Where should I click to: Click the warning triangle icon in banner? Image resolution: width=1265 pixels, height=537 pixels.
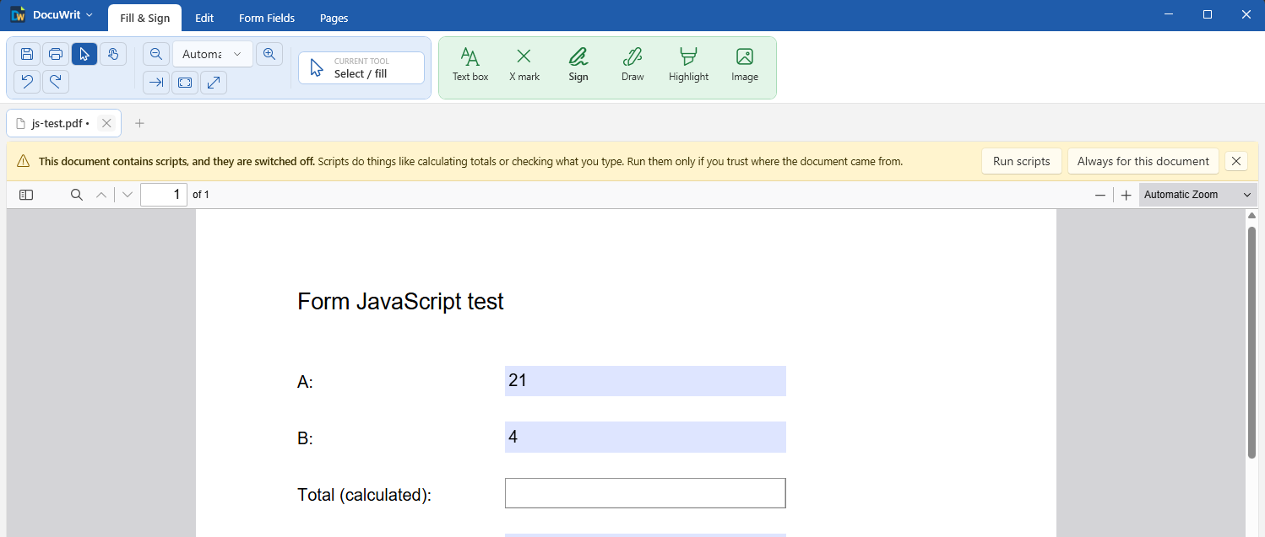pos(23,161)
